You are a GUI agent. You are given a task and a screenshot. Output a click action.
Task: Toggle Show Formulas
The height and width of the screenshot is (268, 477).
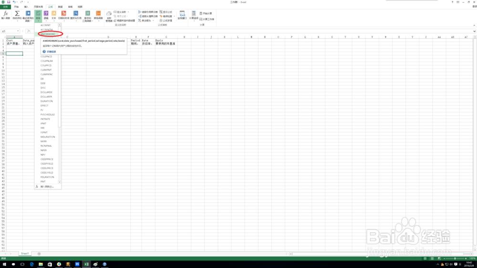(166, 12)
